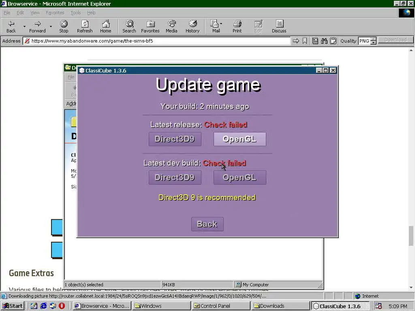Click the Show Desktop quick launch icon
The width and height of the screenshot is (415, 311).
[34, 306]
